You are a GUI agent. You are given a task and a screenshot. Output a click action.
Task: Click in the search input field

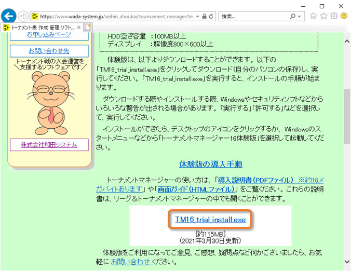coord(253,16)
